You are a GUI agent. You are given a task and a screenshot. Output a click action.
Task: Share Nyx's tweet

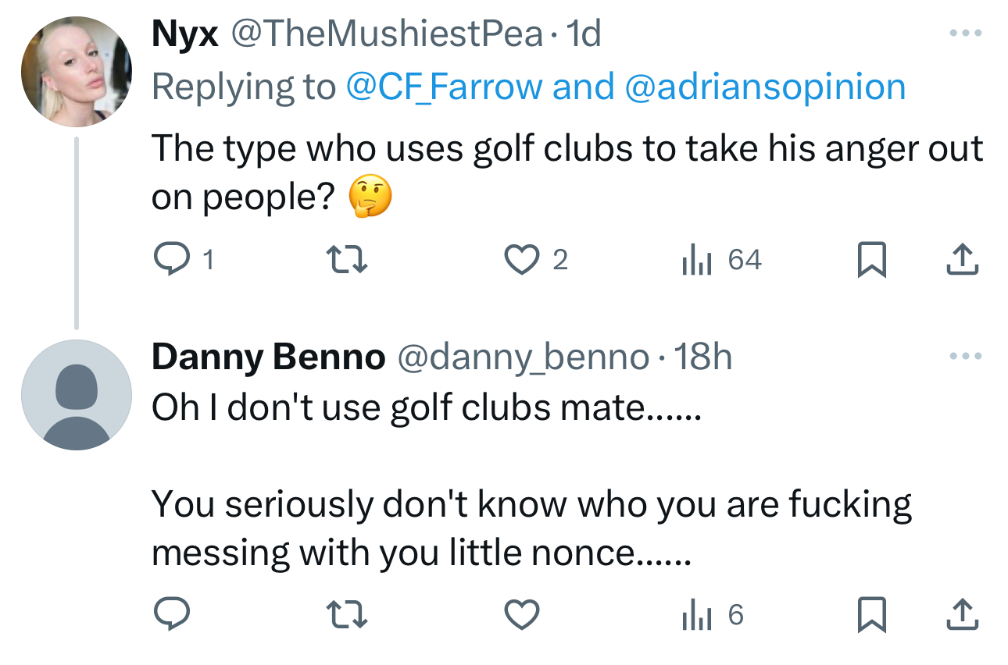pos(962,260)
